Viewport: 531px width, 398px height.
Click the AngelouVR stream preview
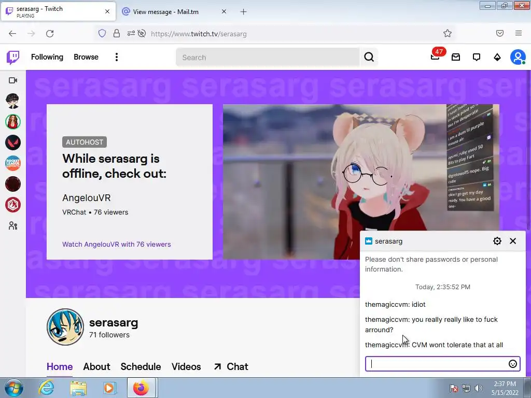[x=361, y=182]
